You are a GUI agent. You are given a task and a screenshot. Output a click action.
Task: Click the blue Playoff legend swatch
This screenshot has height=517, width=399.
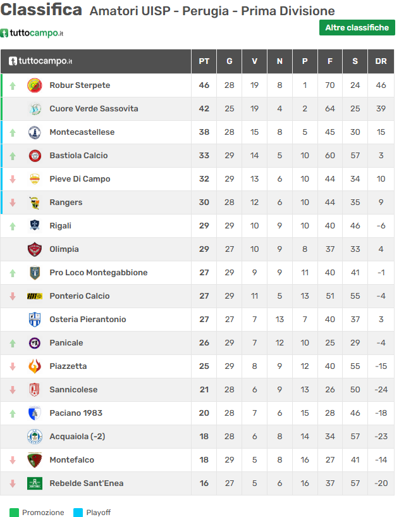(78, 513)
